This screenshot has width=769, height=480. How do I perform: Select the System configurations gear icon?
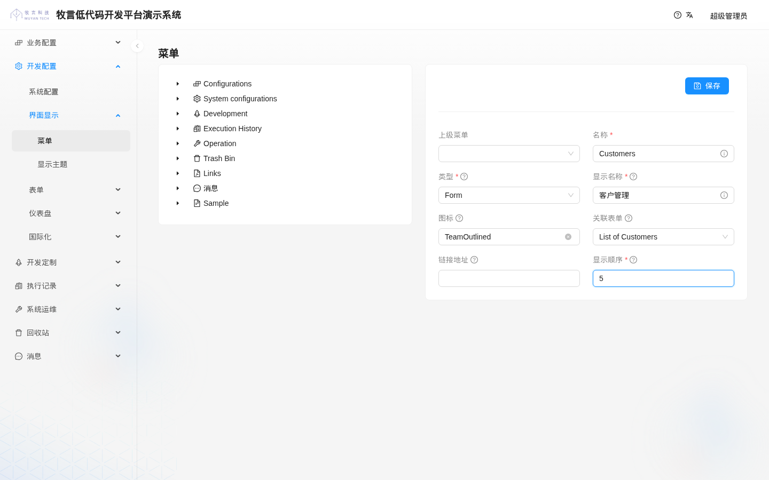(197, 99)
